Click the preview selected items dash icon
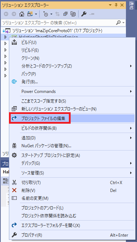 pyautogui.click(x=92, y=14)
